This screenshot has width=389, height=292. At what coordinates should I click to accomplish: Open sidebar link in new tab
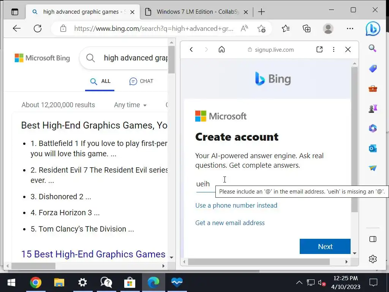click(x=319, y=49)
